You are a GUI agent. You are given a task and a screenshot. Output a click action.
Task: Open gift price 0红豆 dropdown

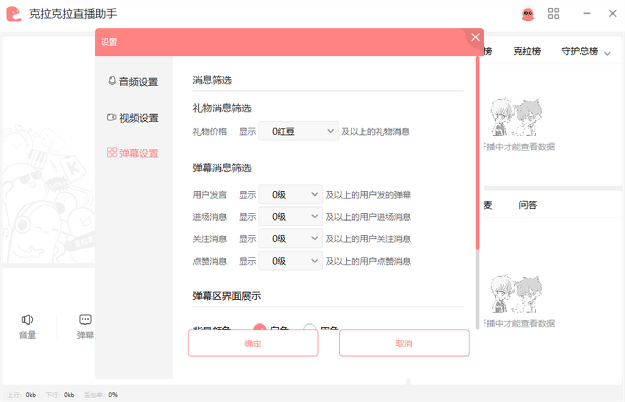pyautogui.click(x=298, y=132)
